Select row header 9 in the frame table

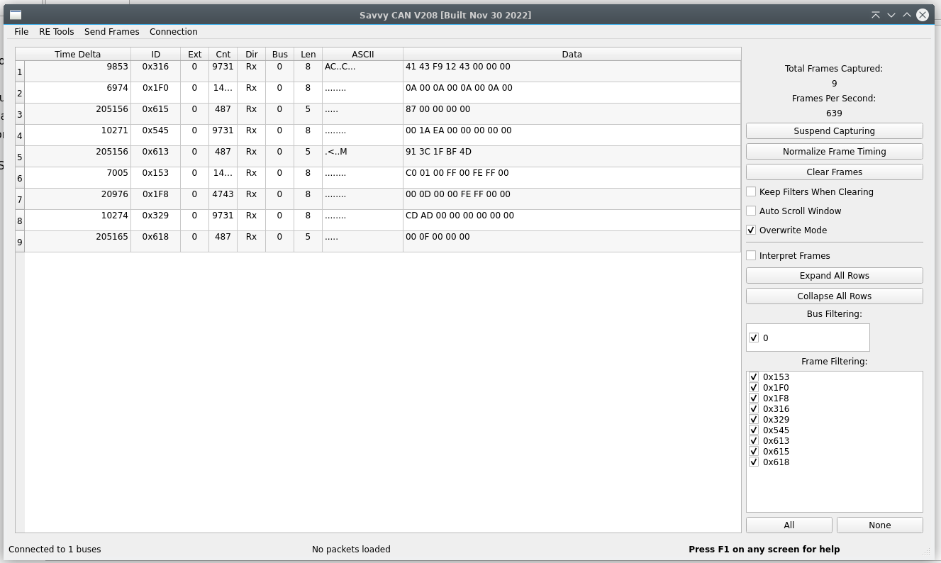tap(20, 242)
